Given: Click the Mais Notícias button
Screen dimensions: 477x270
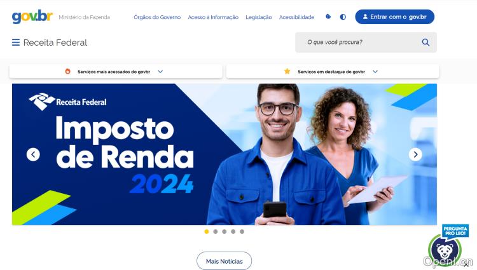Looking at the screenshot, I should (x=225, y=261).
